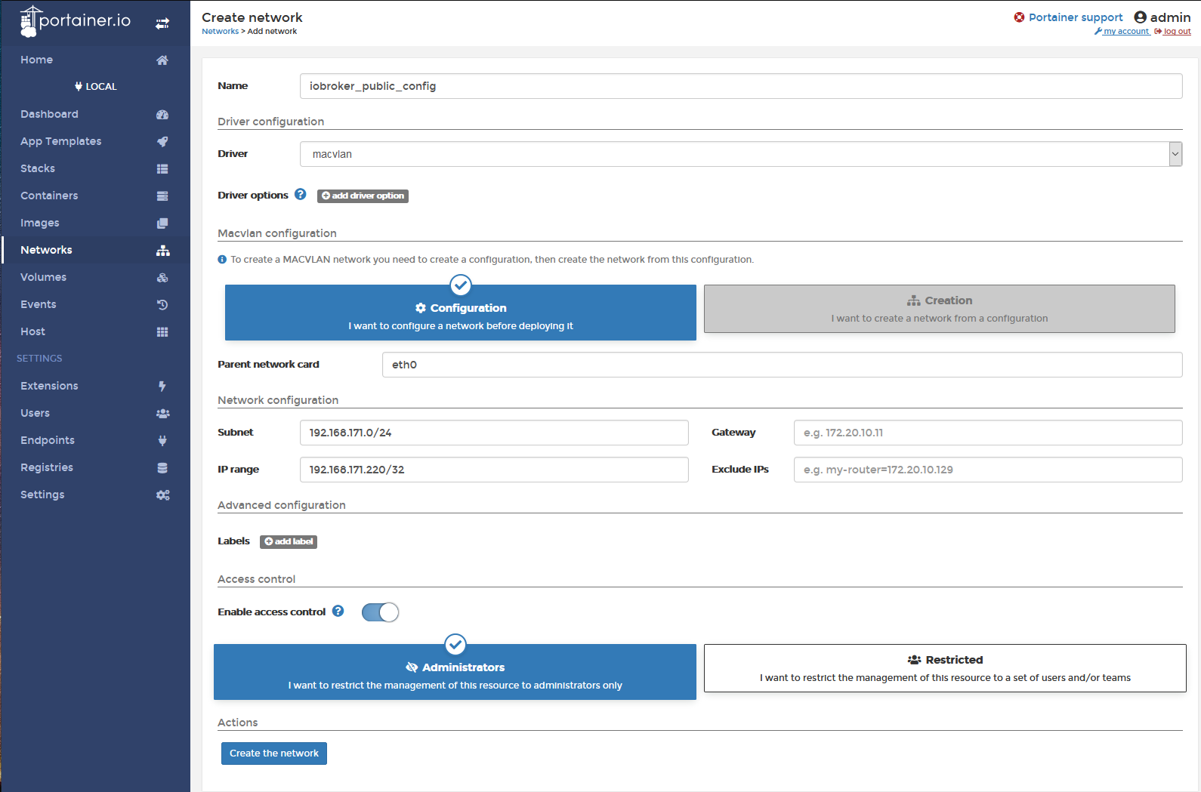Select the Administrators access option
The width and height of the screenshot is (1201, 792).
455,672
